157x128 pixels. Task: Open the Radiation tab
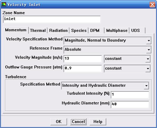58,30
